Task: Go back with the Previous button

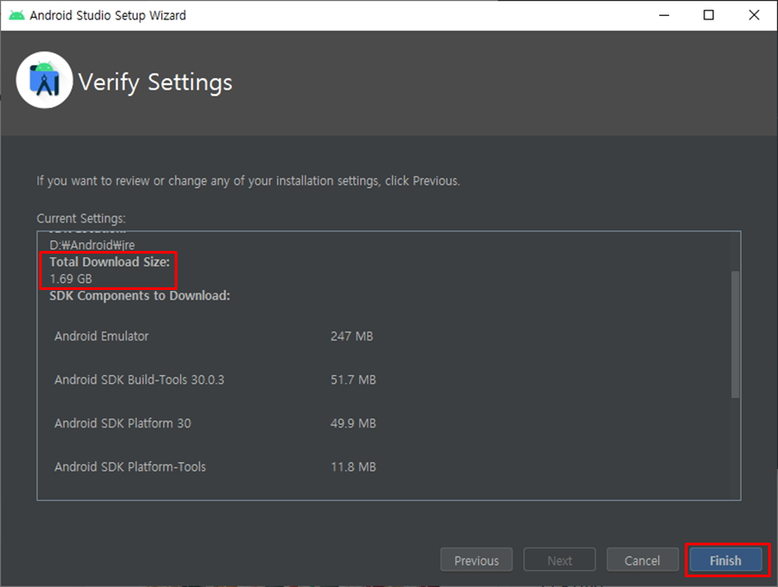Action: (x=476, y=560)
